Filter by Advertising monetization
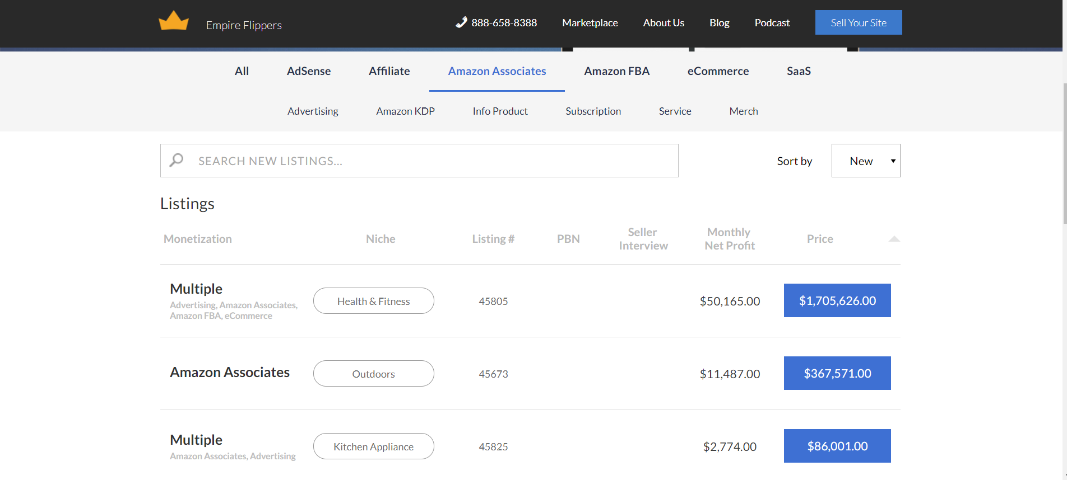Viewport: 1067px width, 480px height. pyautogui.click(x=313, y=111)
